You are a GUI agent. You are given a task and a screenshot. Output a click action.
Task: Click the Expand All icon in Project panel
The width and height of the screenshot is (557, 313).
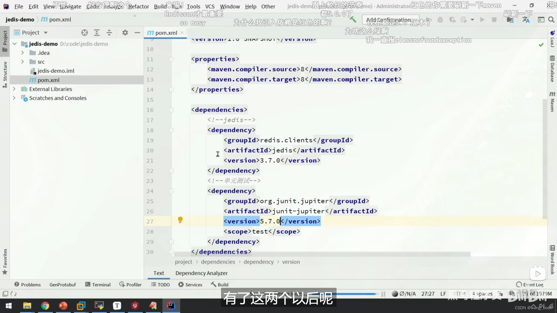tap(97, 33)
